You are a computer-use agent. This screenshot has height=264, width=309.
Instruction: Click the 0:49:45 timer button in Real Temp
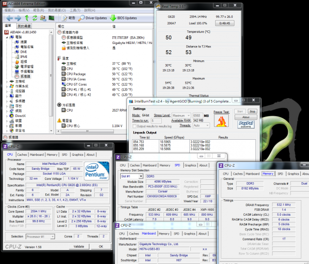225,23
